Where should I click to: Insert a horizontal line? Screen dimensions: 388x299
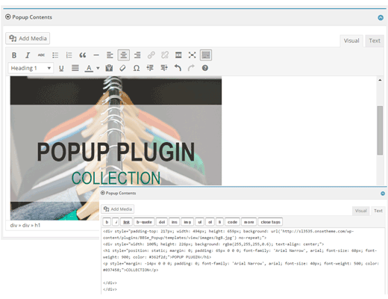pos(96,55)
